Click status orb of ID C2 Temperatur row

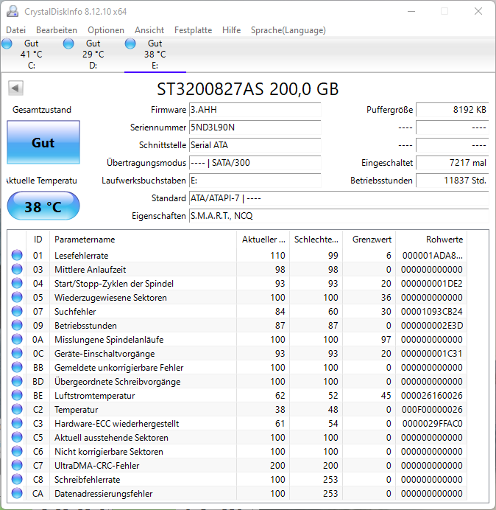point(17,409)
